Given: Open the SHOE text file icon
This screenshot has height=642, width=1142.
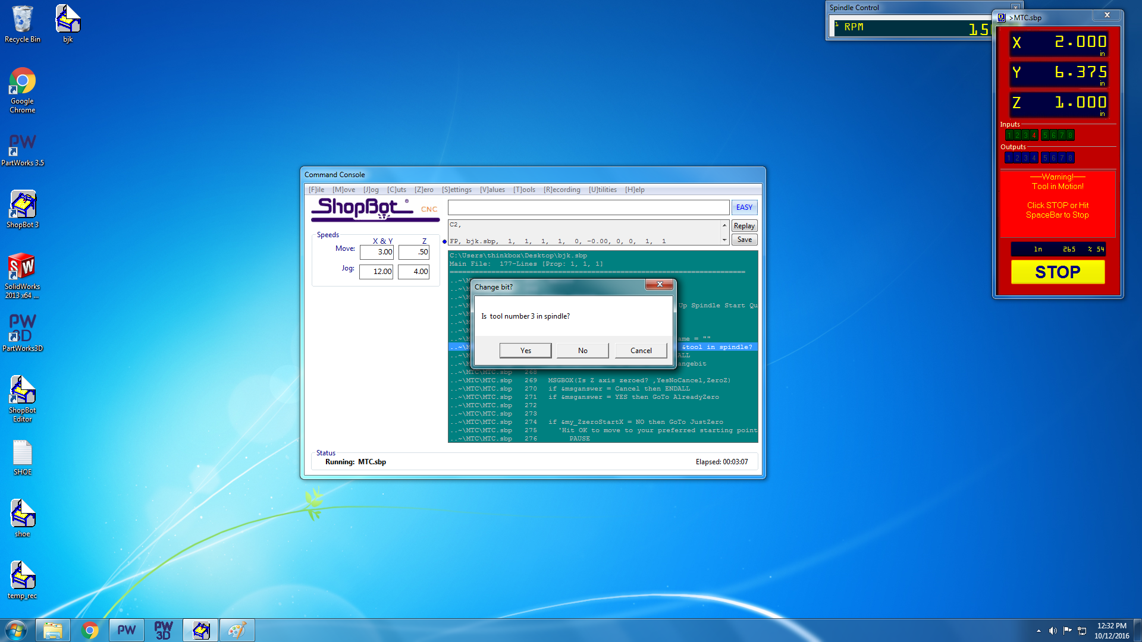Looking at the screenshot, I should pyautogui.click(x=23, y=458).
